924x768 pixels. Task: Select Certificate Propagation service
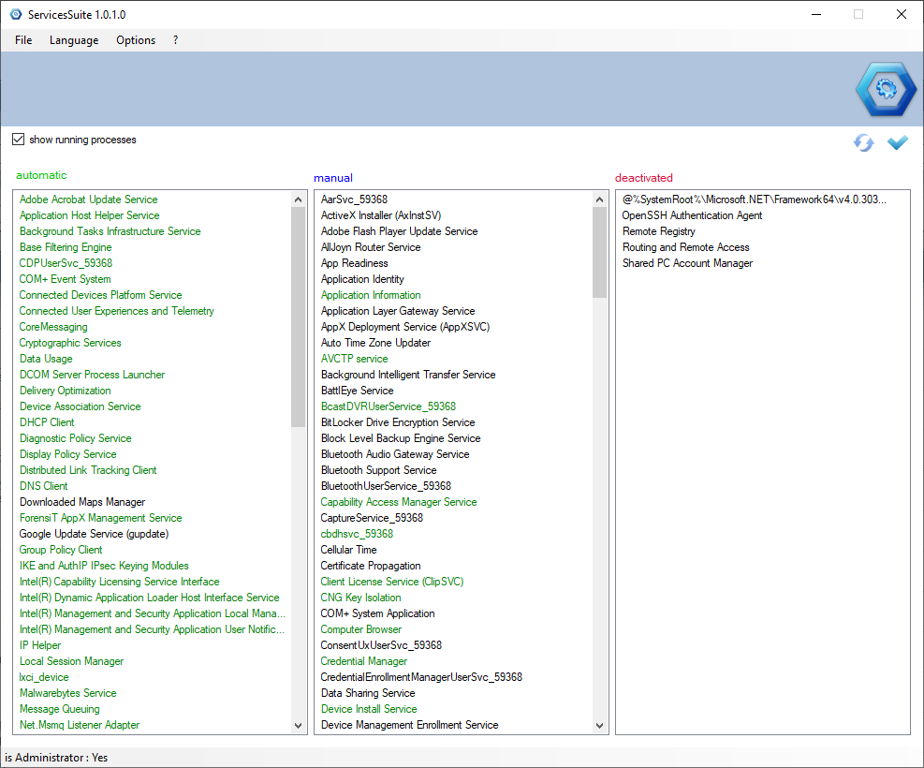point(371,566)
